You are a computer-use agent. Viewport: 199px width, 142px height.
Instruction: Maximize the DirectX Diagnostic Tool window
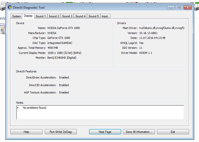click(179, 8)
